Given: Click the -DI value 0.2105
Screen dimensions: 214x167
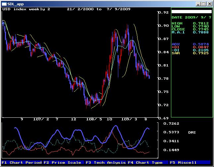Looking at the screenshot, I should click(x=201, y=50).
